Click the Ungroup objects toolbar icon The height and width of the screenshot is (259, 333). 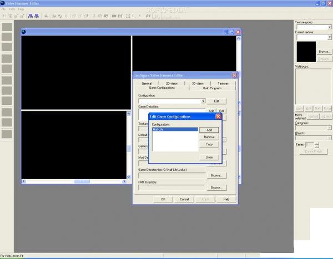[60, 16]
